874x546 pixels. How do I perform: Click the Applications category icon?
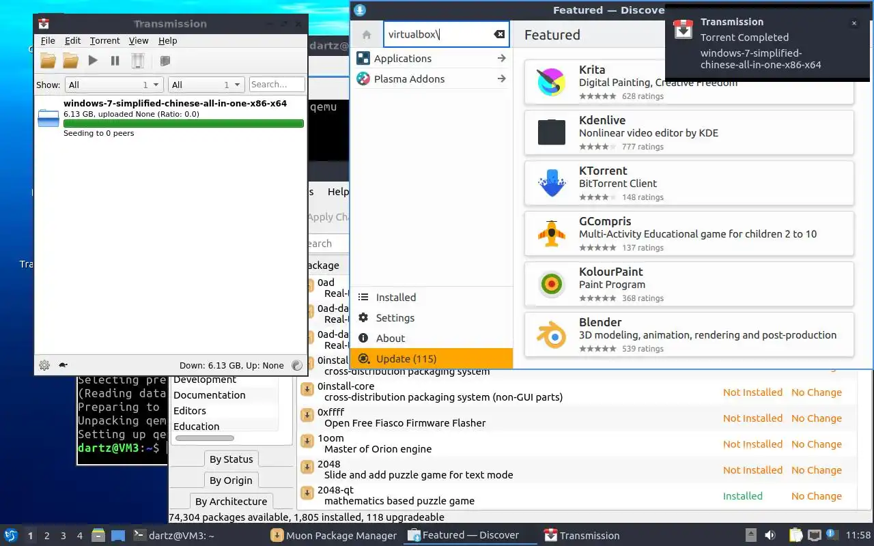coord(363,59)
